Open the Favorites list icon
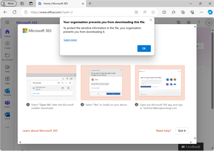 [x=174, y=12]
